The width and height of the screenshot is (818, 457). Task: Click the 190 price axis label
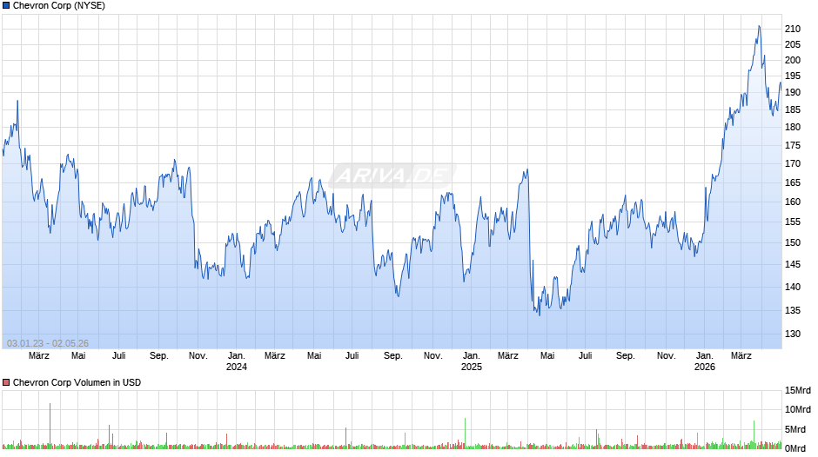tap(793, 92)
